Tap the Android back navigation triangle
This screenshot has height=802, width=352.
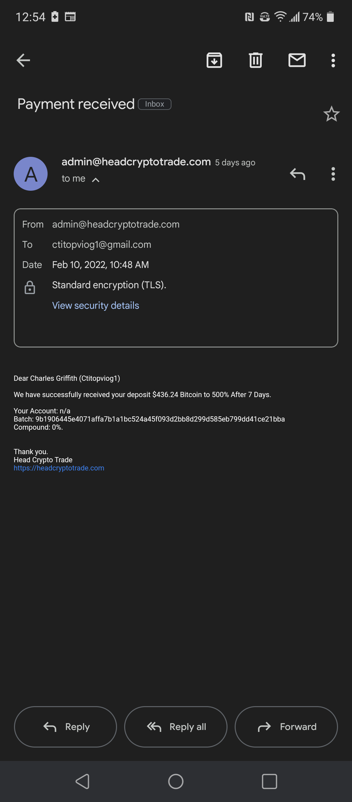82,781
